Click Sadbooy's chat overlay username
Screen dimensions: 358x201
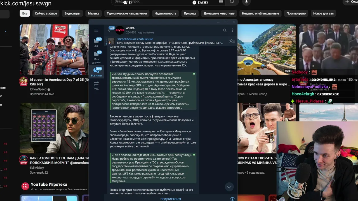click(300, 72)
